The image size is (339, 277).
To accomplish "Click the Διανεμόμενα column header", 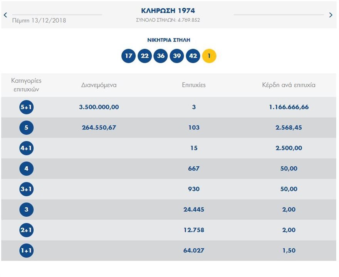I will point(101,85).
